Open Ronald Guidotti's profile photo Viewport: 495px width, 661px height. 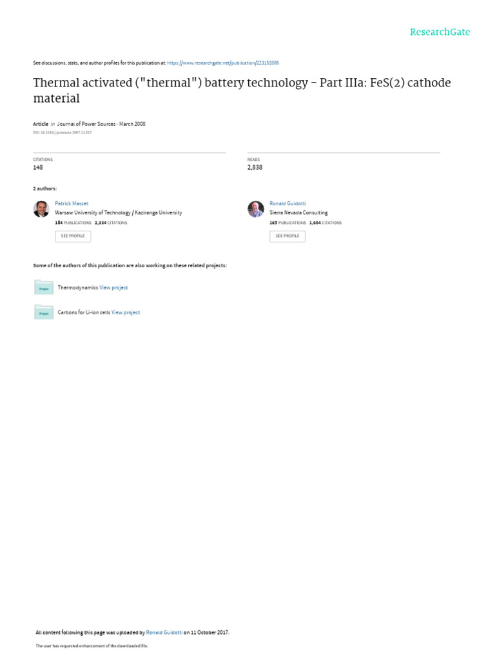point(256,209)
